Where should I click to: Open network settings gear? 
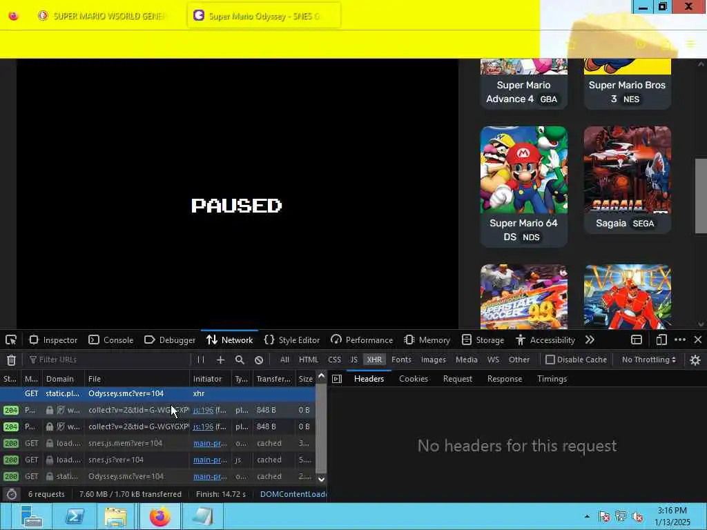click(x=695, y=360)
